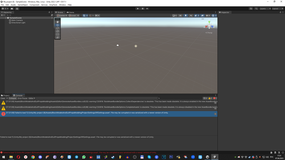Toggle scene lighting lightbulb button
285x160 pixels.
click(186, 16)
